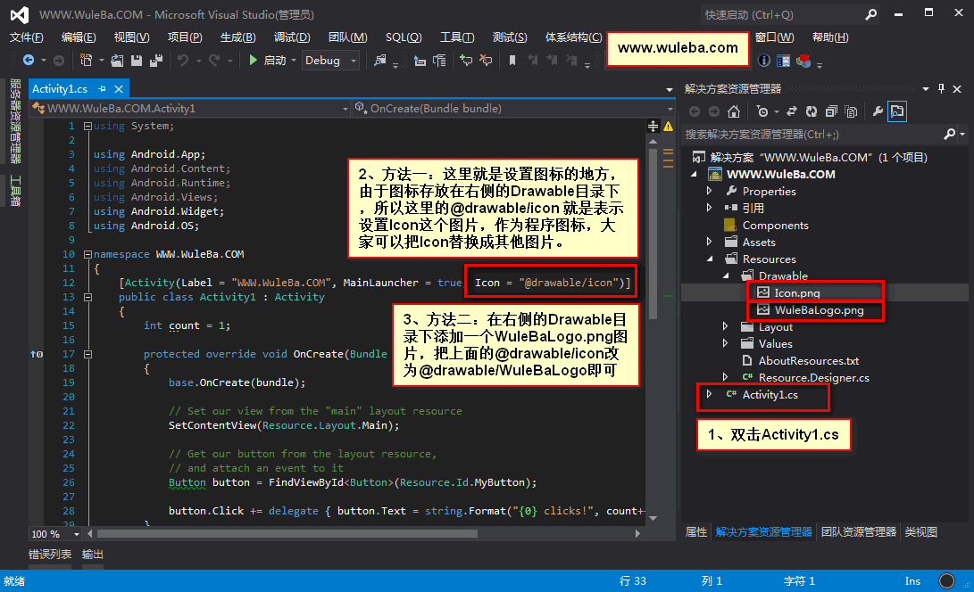Collapse the Activity1 class outlining box
The height and width of the screenshot is (592, 974).
pyautogui.click(x=87, y=297)
